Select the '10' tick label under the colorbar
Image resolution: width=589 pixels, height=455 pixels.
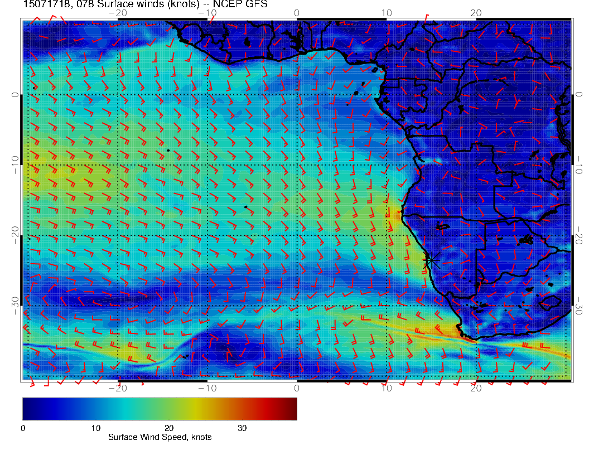96,428
